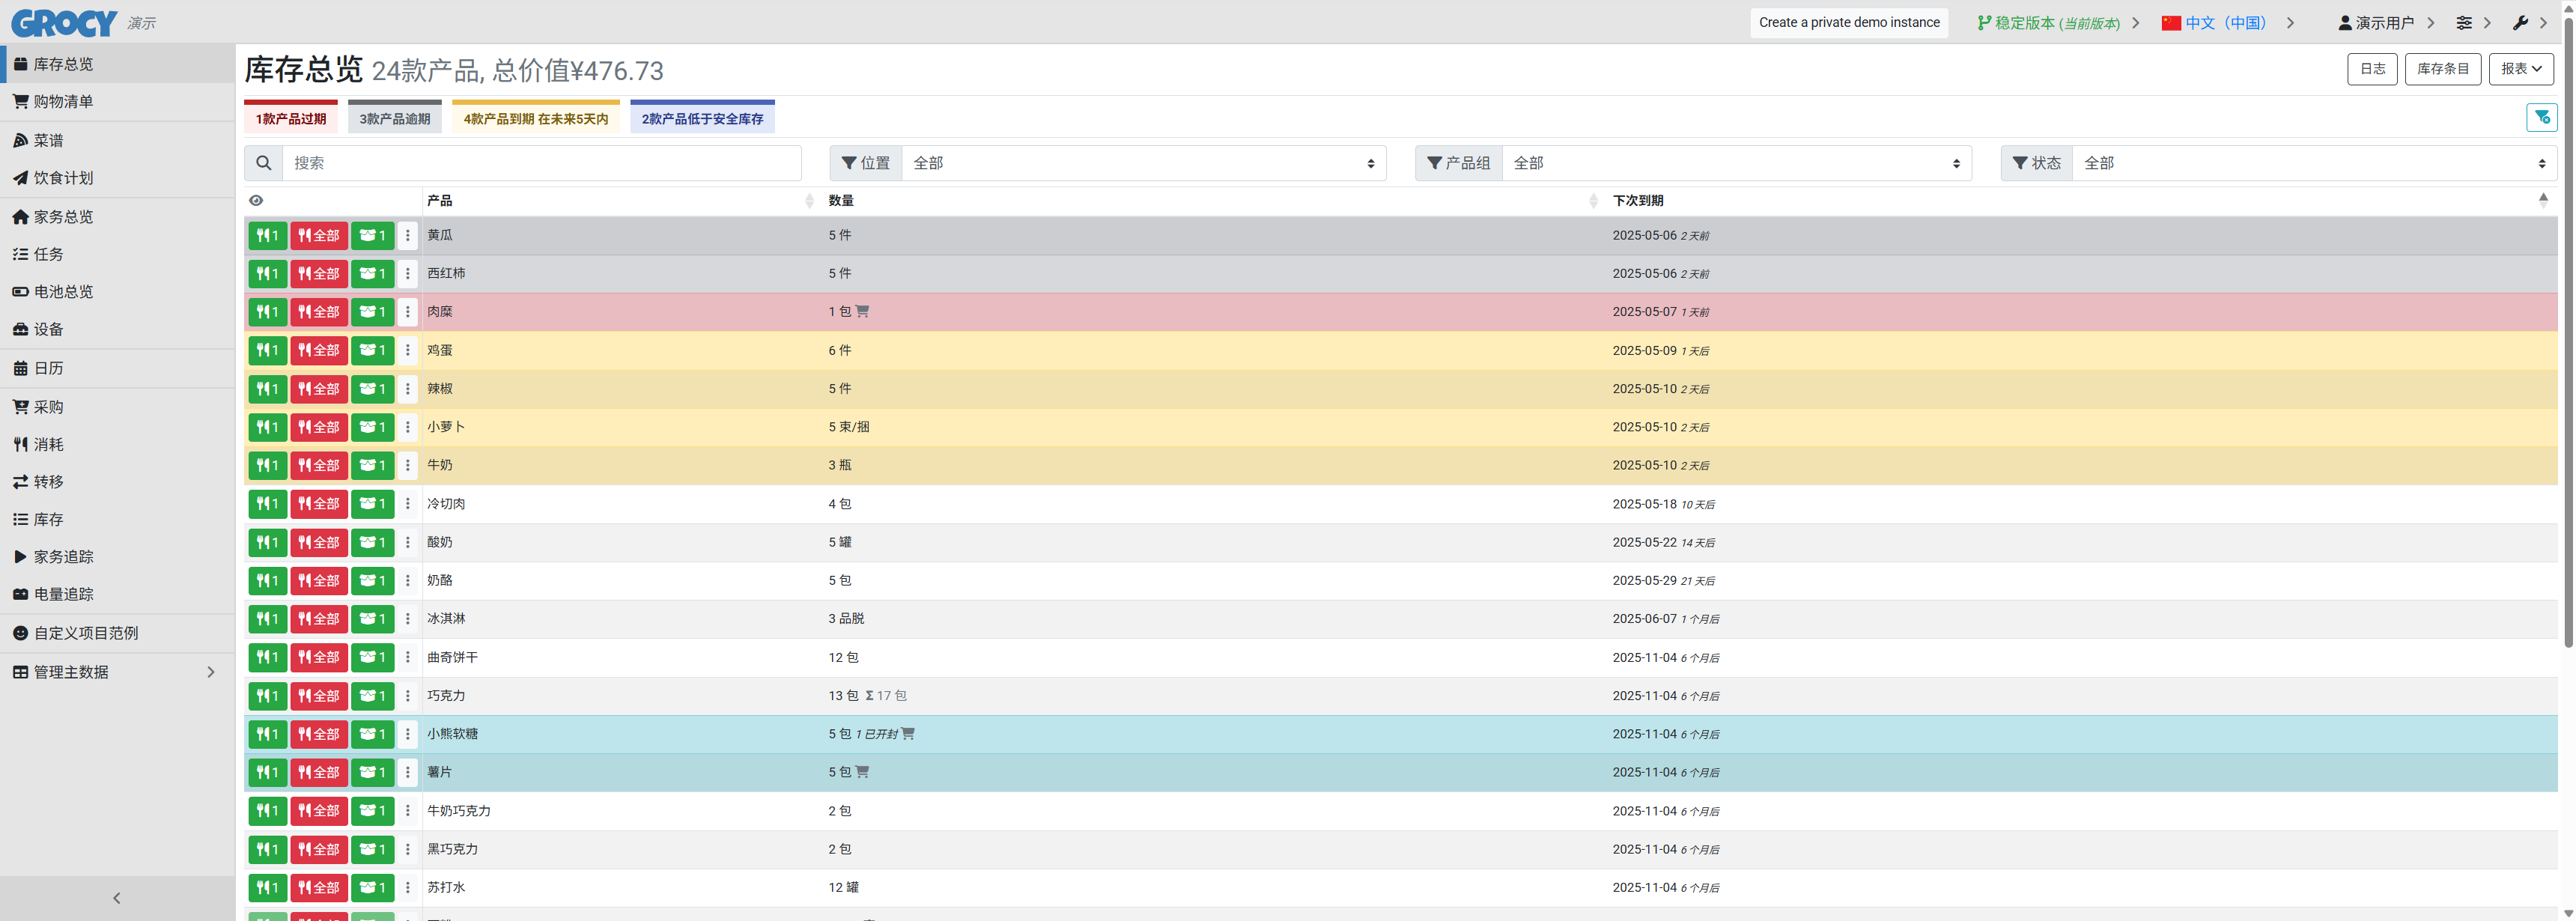Screen dimensions: 2576x921
Task: Consume 1 unit in the 黄瓜 row
Action: tap(267, 236)
